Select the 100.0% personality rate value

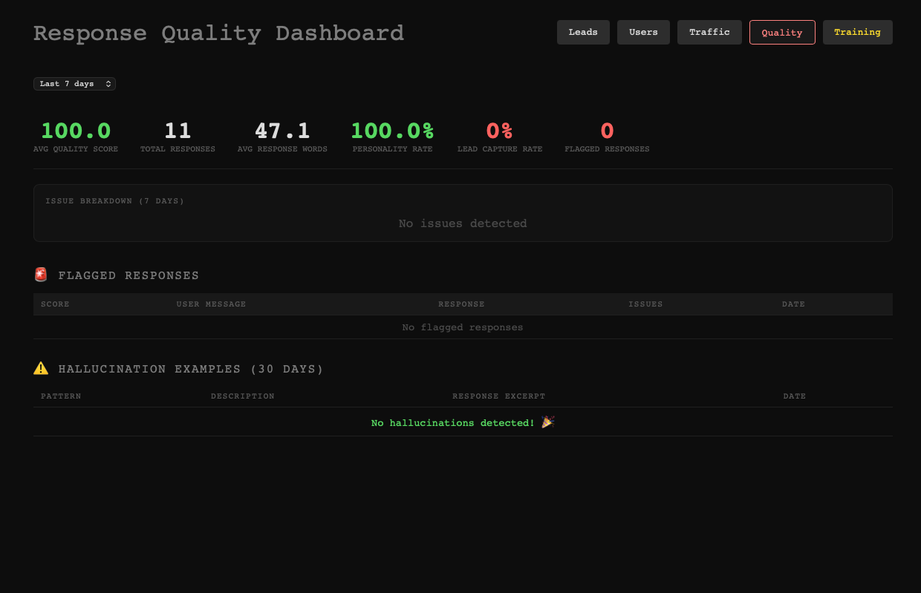tap(392, 131)
